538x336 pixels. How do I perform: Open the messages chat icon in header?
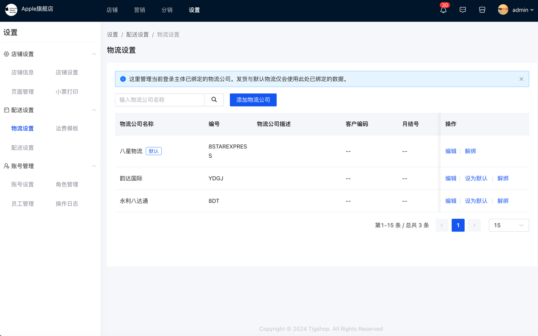463,10
